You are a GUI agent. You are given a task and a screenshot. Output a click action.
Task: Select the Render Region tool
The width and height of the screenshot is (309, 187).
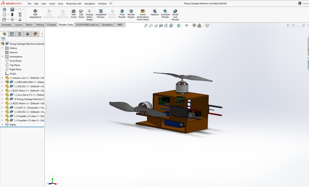point(131,14)
